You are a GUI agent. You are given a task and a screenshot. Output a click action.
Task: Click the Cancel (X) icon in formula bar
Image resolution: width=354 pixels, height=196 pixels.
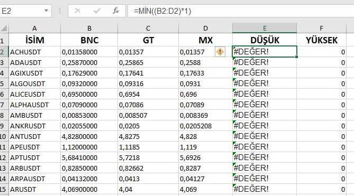coord(77,11)
